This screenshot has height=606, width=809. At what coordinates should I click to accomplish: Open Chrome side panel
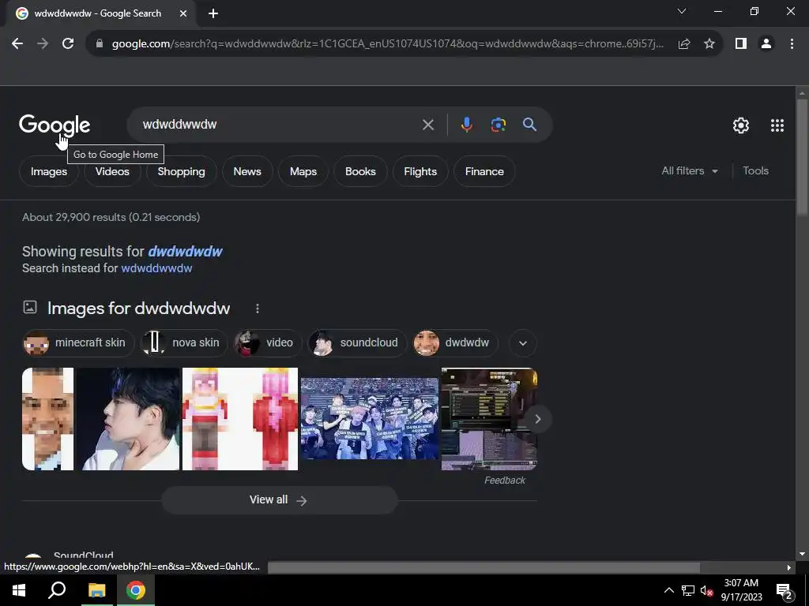click(741, 44)
